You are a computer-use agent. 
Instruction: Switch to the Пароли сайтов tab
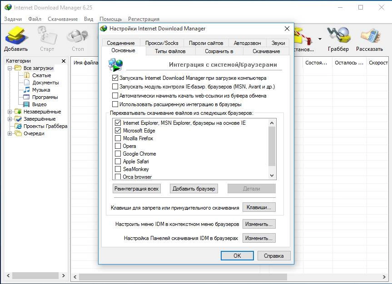click(206, 43)
